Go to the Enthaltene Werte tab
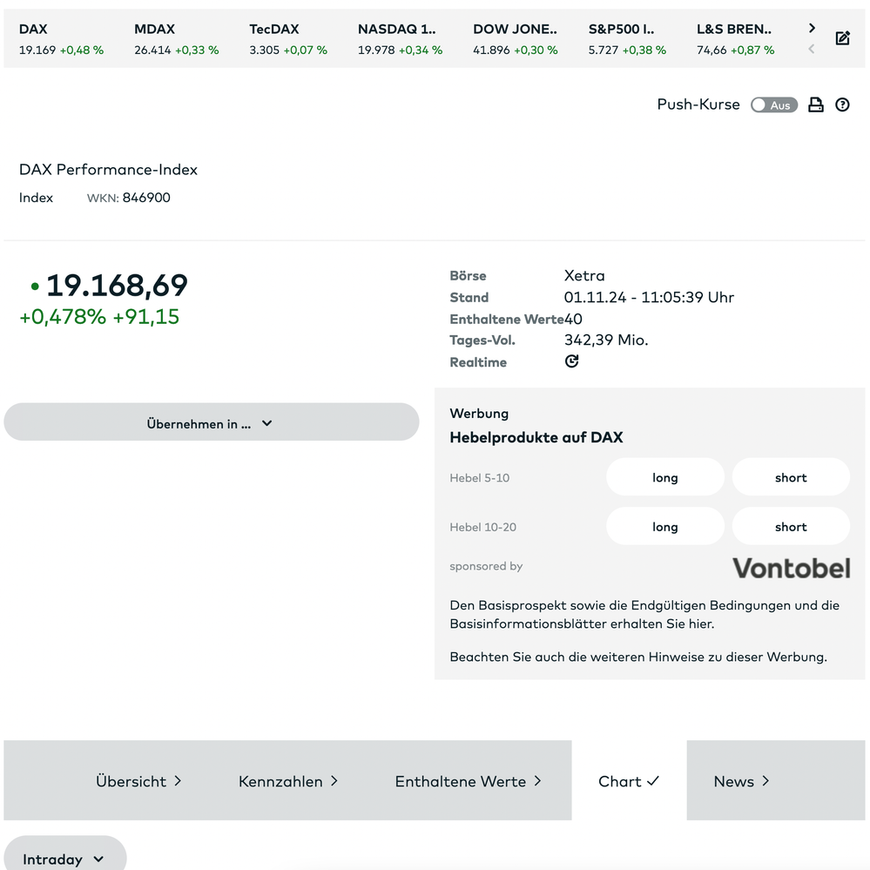This screenshot has height=870, width=870. pos(468,781)
